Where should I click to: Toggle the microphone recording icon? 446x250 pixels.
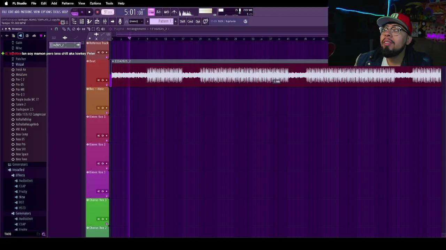120,22
